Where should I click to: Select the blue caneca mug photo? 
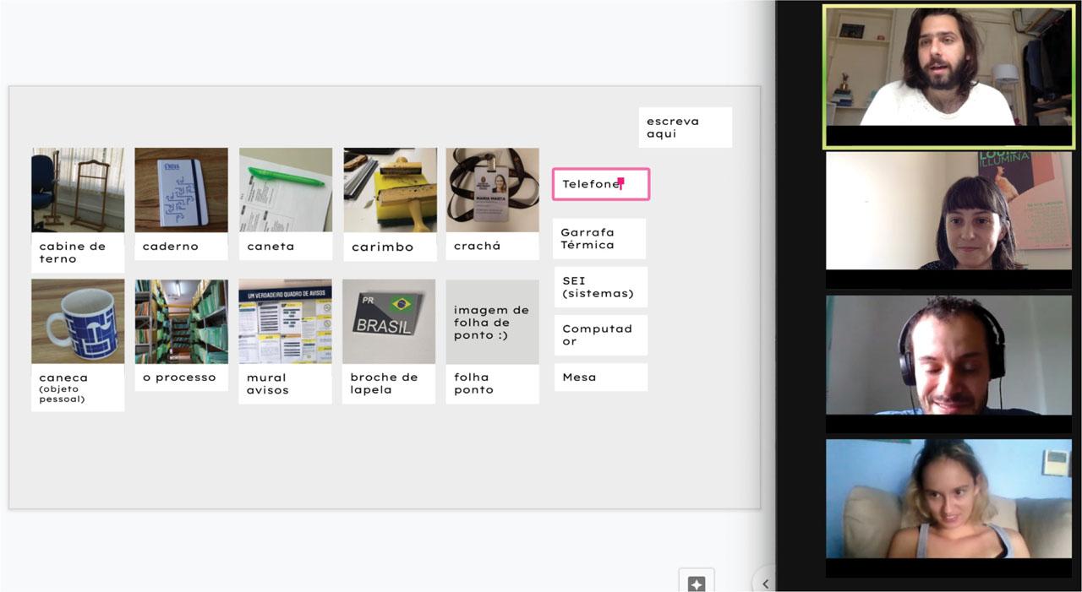tap(78, 322)
